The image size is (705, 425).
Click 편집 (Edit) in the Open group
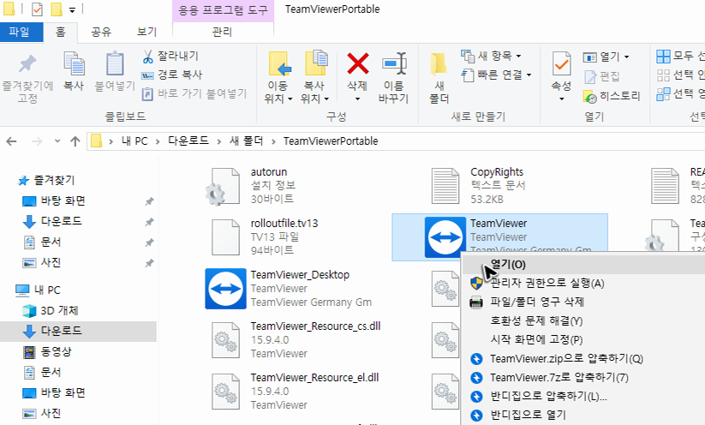pos(601,76)
